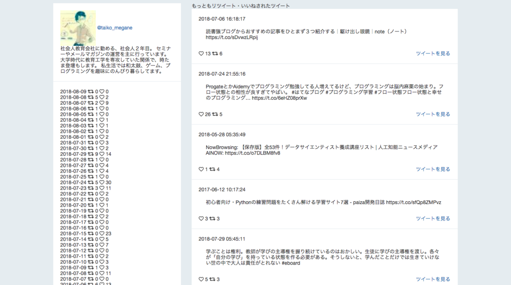This screenshot has width=511, height=285.
Task: Open the https://t.co/sDvwzLRpij link
Action: (x=232, y=37)
